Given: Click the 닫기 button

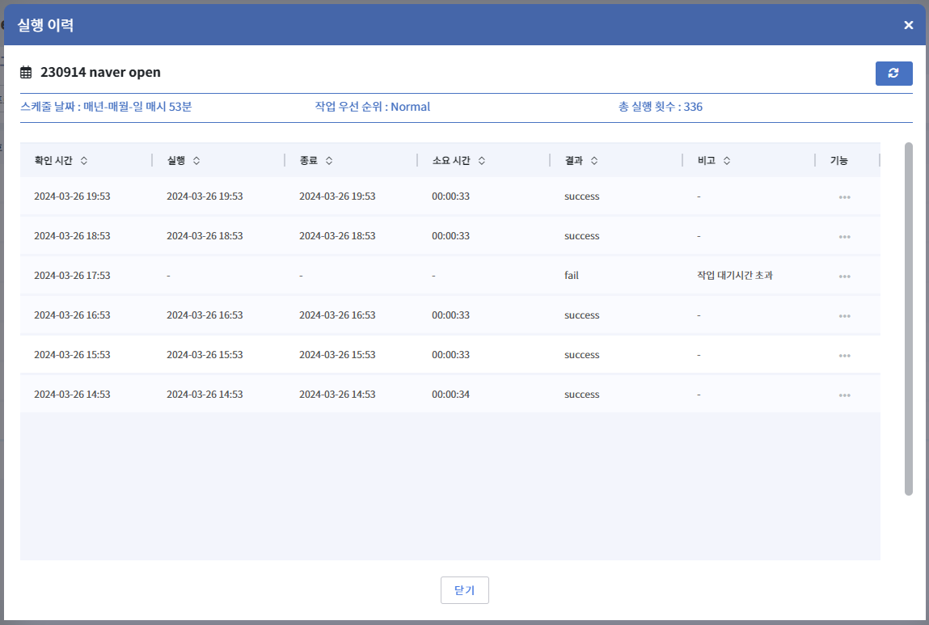Looking at the screenshot, I should 464,590.
